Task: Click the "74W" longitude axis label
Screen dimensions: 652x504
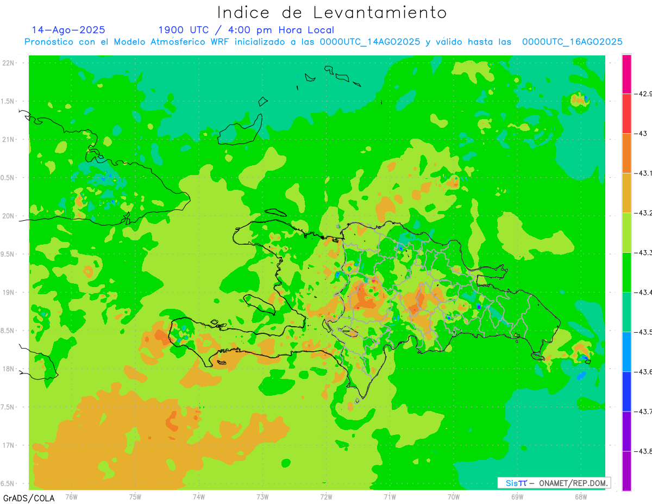Action: click(x=198, y=497)
